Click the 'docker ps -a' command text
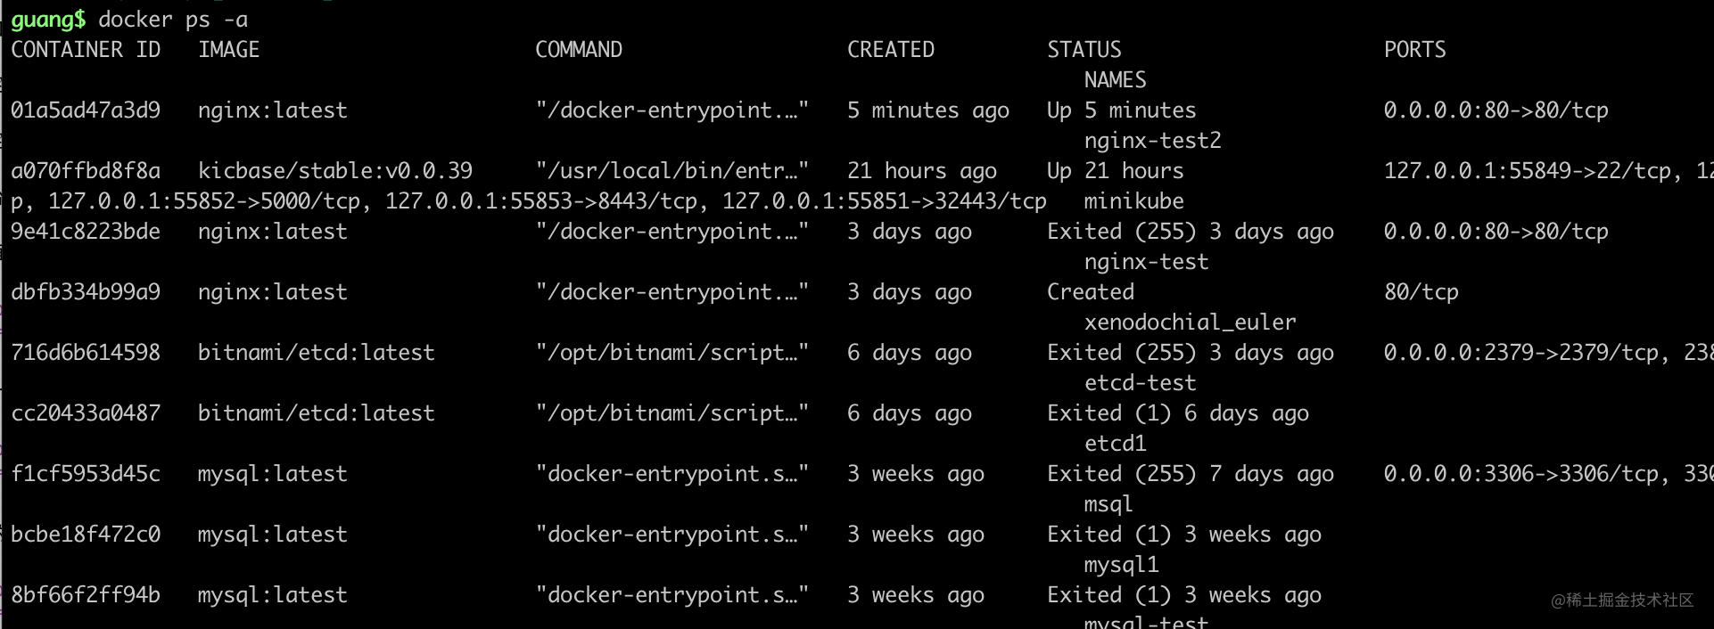1714x629 pixels. (x=173, y=20)
